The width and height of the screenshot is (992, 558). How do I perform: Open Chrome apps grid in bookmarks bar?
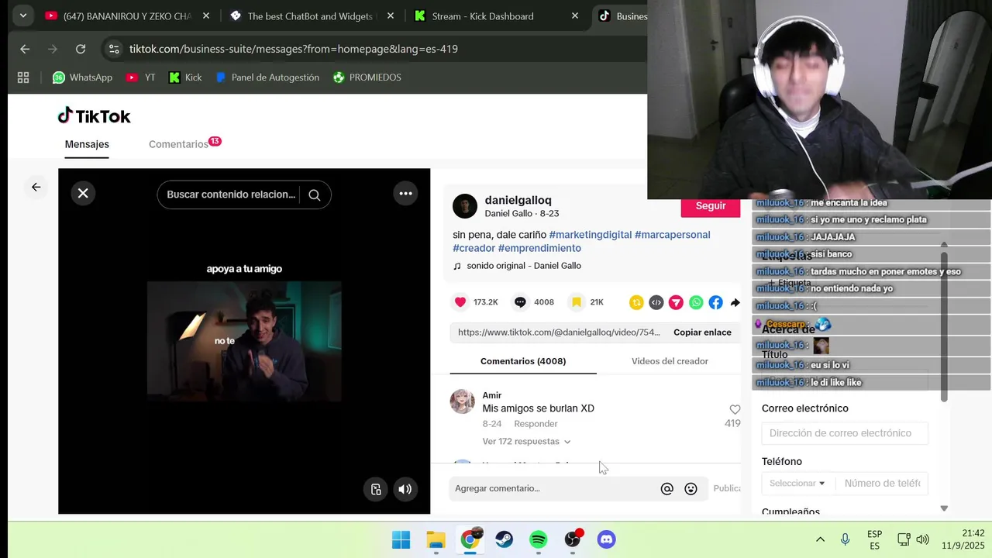23,77
